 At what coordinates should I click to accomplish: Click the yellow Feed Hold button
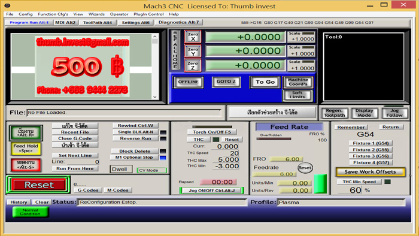coord(26,149)
